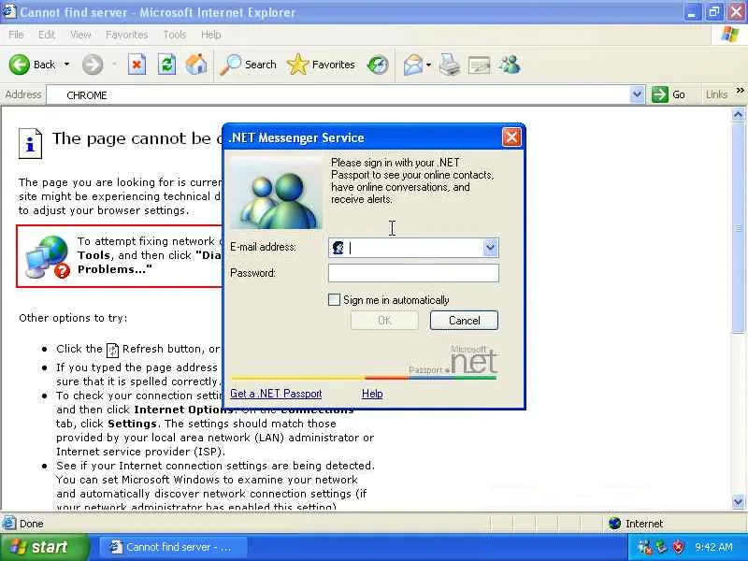Click the Messenger buddies logo image
This screenshot has height=561, width=748.
(276, 194)
